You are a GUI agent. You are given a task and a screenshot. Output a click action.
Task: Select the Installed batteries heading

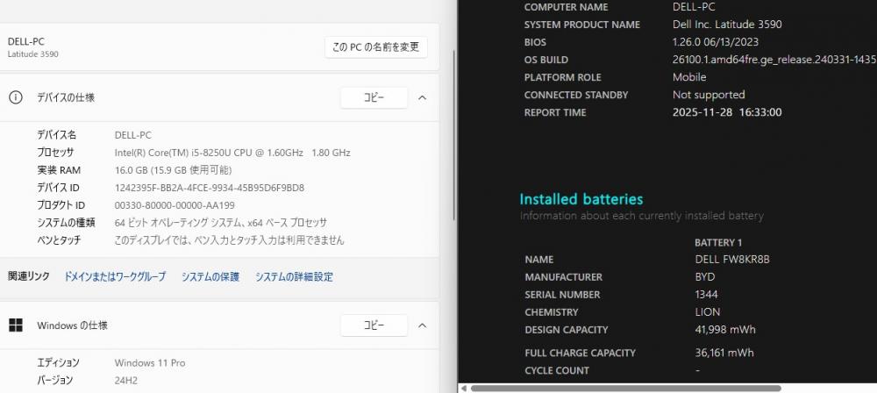pyautogui.click(x=581, y=199)
